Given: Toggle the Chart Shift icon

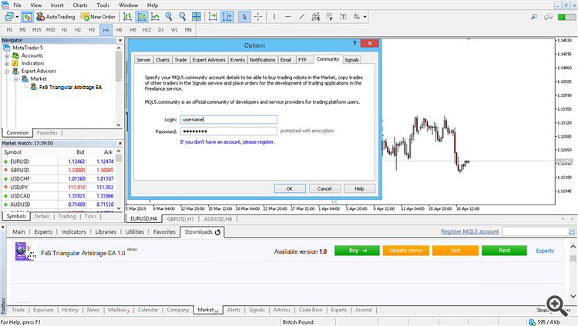Looking at the screenshot, I should (x=227, y=17).
